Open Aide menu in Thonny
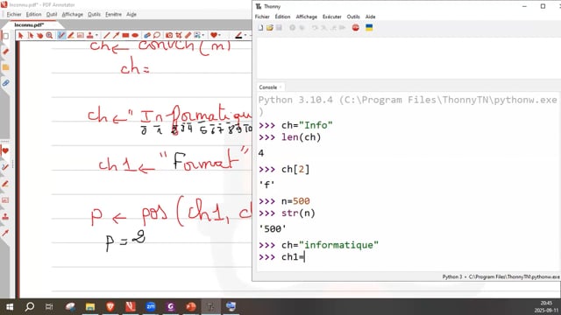This screenshot has height=315, width=561. 370,17
